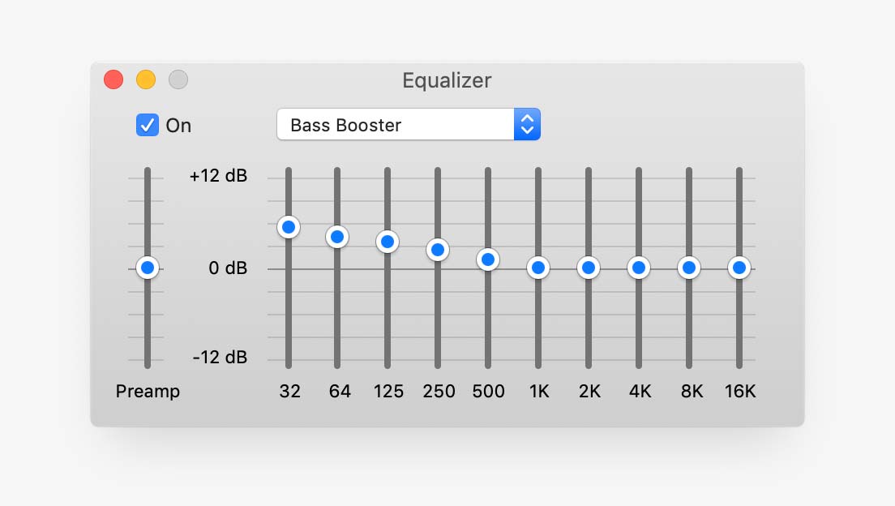Viewport: 895px width, 506px height.
Task: Close the Equalizer window with red button
Action: point(113,79)
